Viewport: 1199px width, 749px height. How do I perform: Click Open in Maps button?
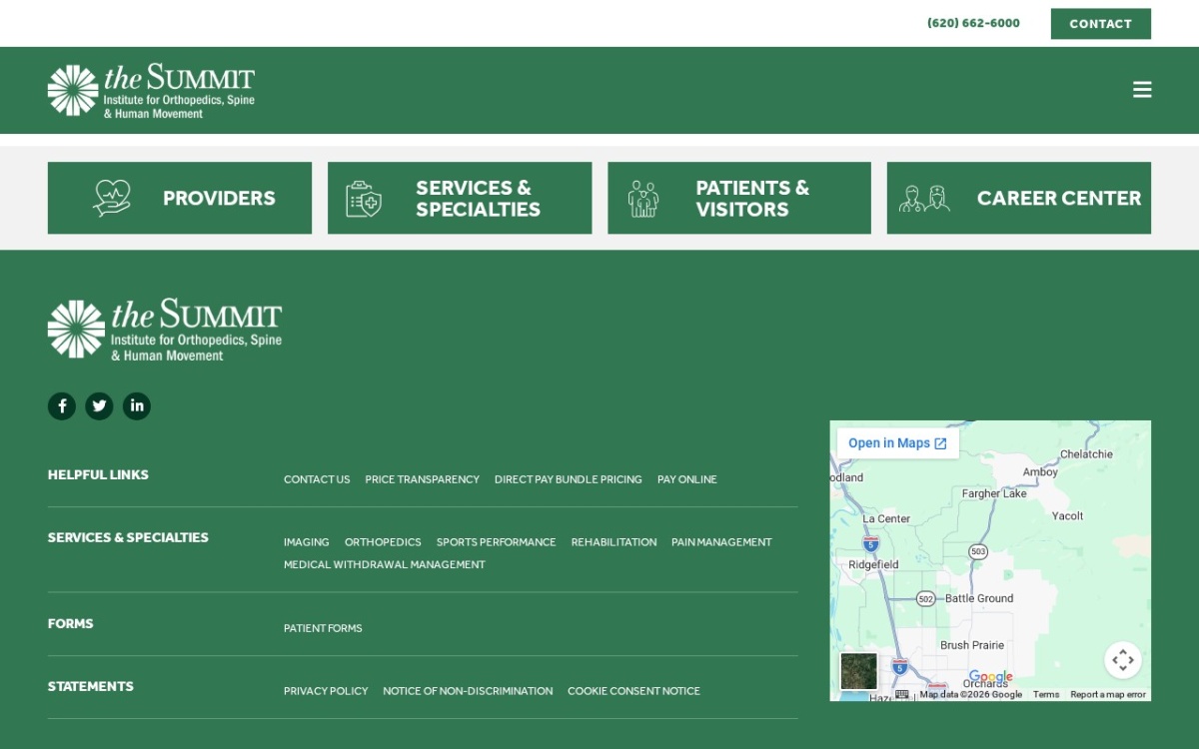click(x=897, y=443)
